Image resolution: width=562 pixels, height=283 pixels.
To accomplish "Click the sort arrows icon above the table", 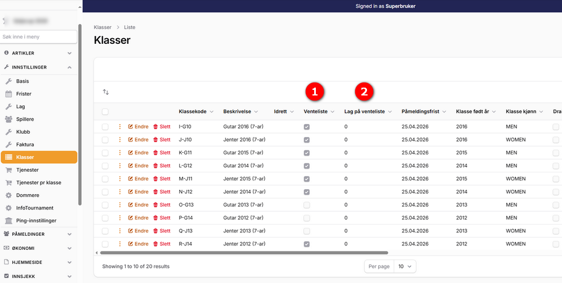I will click(106, 92).
